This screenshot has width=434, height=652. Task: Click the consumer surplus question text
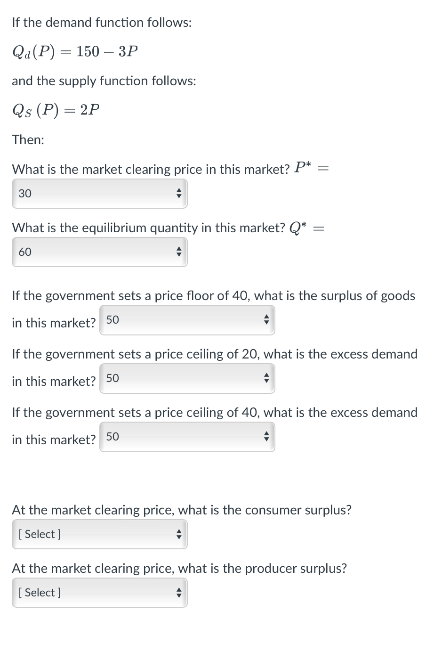click(x=181, y=510)
